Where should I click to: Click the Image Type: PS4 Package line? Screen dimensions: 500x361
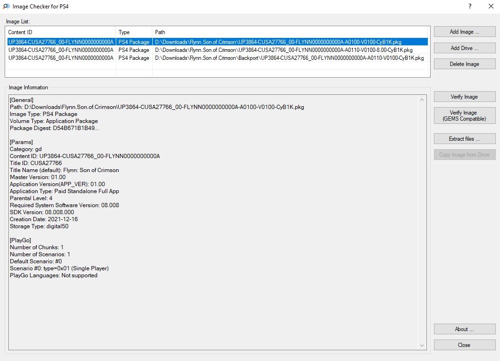point(44,114)
